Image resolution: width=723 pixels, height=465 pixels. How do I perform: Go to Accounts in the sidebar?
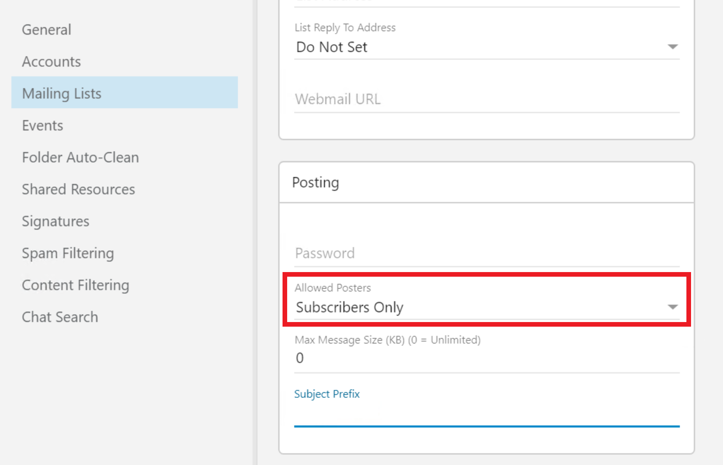pos(51,62)
